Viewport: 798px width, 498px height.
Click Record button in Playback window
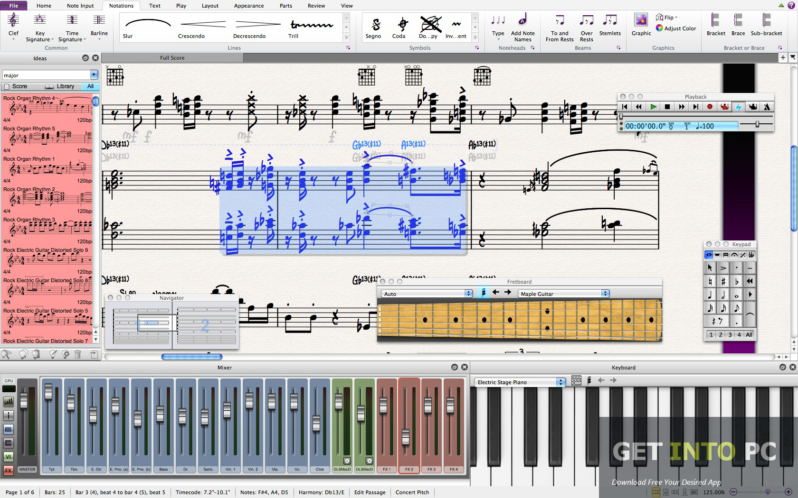(x=710, y=107)
